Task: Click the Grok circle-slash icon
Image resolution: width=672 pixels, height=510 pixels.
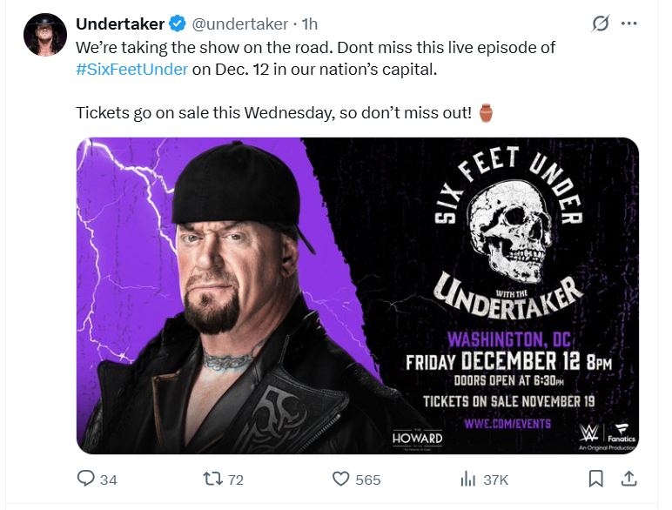Action: pos(600,24)
